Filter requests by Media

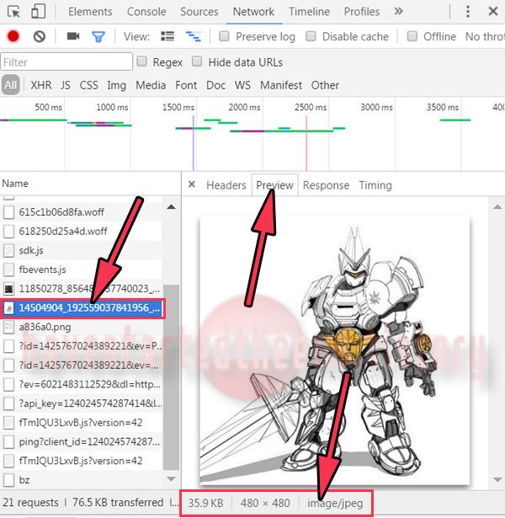point(151,85)
